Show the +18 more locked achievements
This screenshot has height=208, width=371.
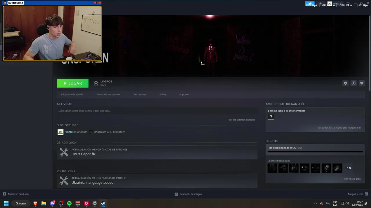pos(348,168)
